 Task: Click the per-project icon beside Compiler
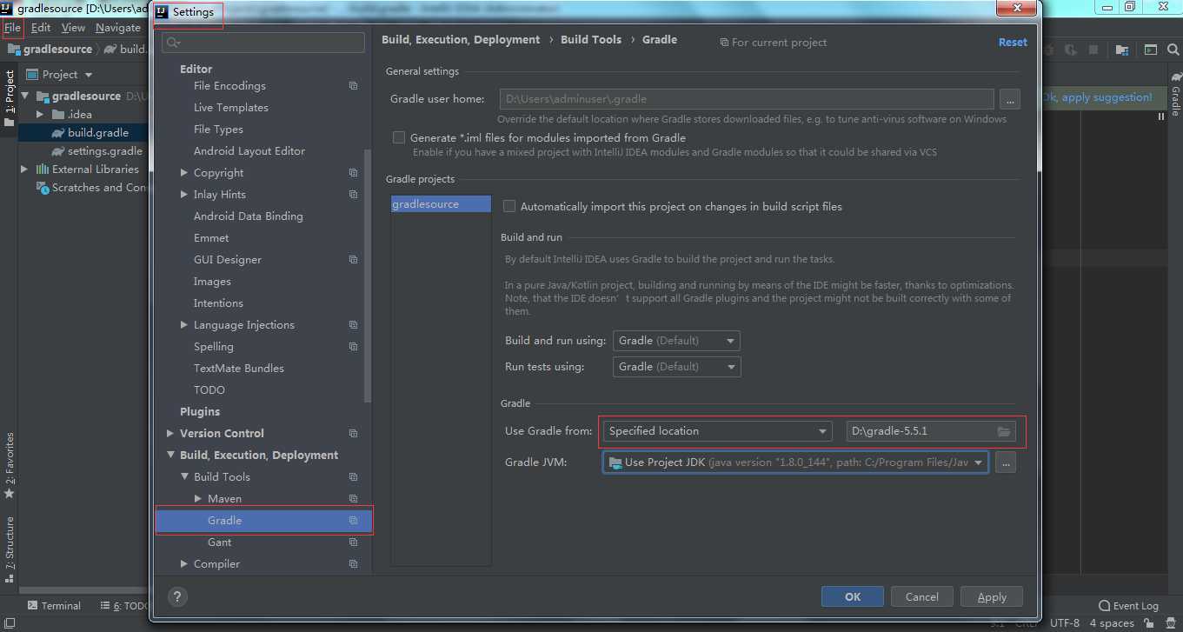pos(353,564)
